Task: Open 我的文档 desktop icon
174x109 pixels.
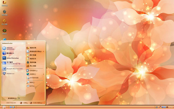Action: pyautogui.click(x=5, y=3)
